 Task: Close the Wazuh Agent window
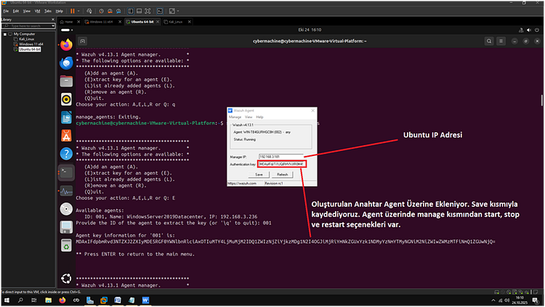tap(312, 110)
